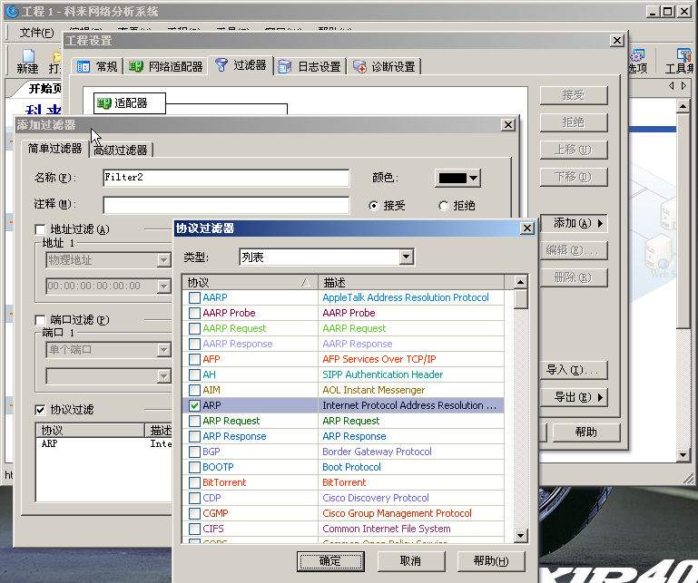Open the 类型 列表 dropdown

(406, 257)
